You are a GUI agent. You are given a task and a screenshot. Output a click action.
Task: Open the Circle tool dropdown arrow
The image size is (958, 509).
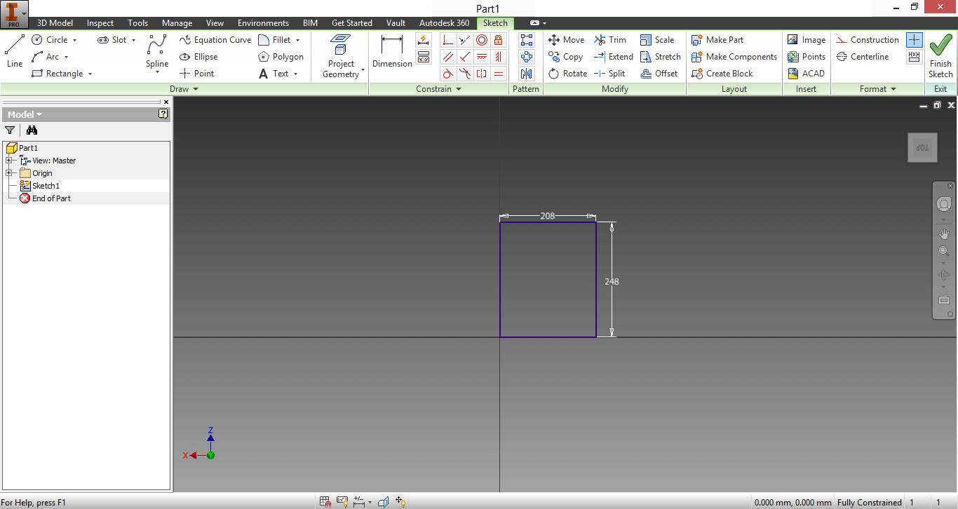75,40
